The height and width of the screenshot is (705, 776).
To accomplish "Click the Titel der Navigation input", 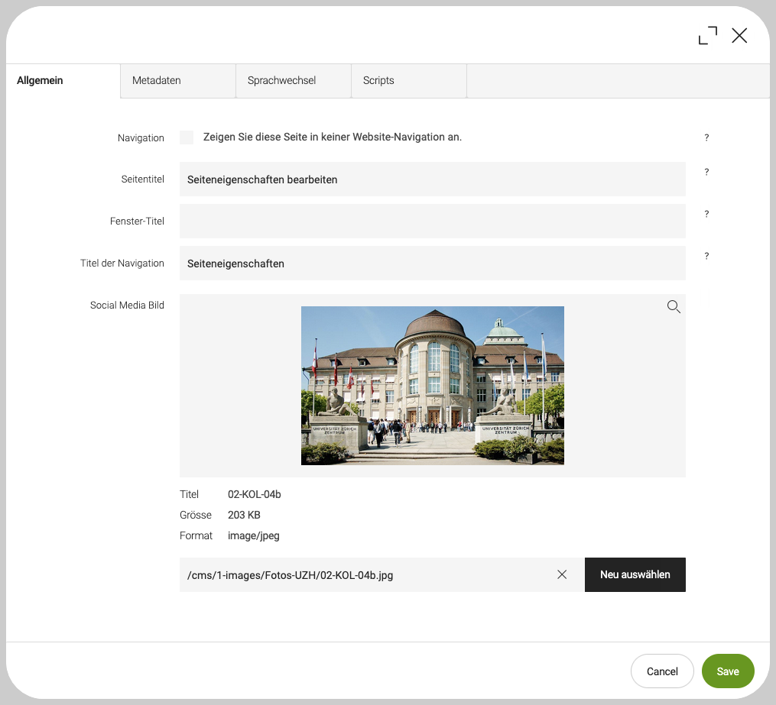I will coord(432,264).
